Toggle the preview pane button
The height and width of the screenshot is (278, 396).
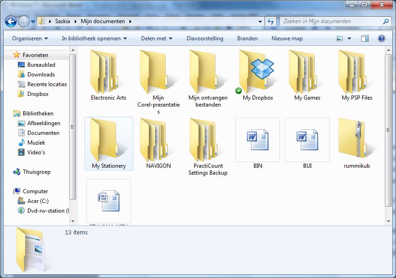(x=365, y=38)
